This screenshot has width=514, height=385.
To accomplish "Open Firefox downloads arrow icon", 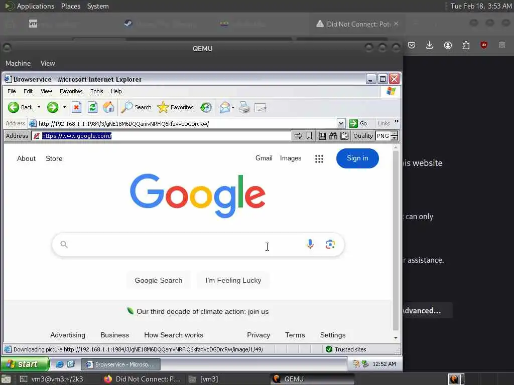I will click(430, 45).
